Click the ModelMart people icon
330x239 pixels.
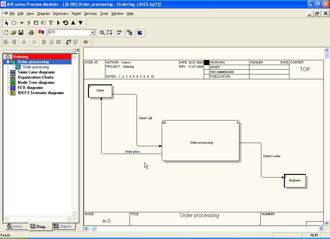86,42
